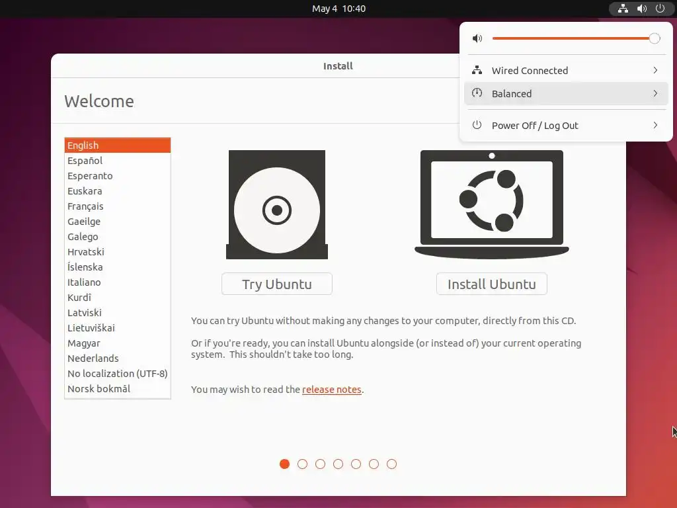Open the Balanced power mode entry
The image size is (677, 508).
[566, 93]
